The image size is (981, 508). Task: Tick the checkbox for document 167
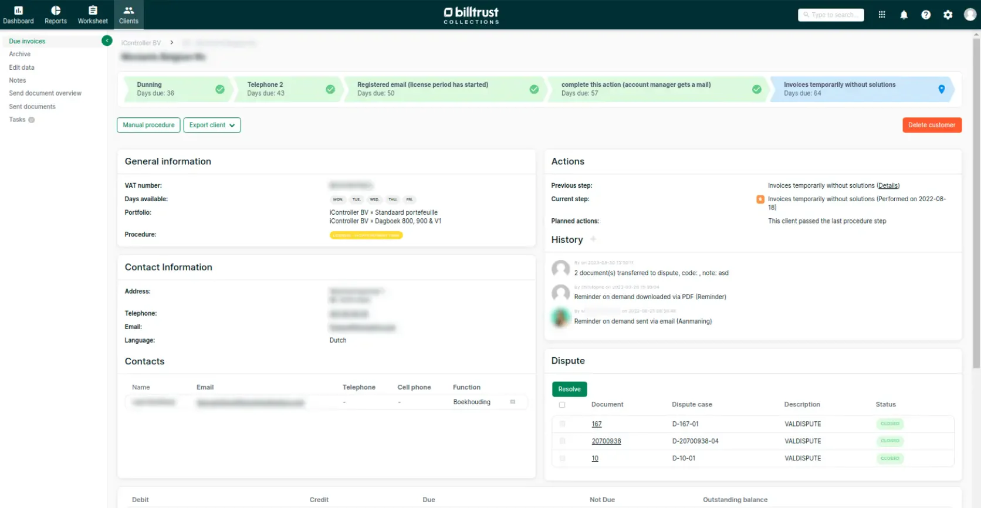pos(562,424)
